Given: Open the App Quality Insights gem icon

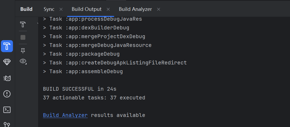Looking at the screenshot, I should pos(7,62).
